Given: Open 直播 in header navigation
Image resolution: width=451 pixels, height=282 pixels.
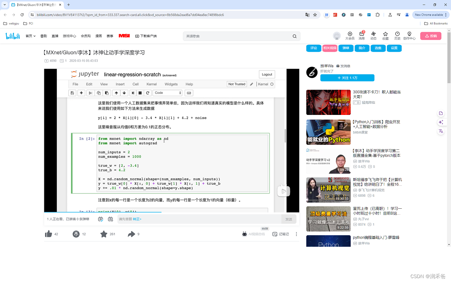Looking at the screenshot, I should (55, 36).
